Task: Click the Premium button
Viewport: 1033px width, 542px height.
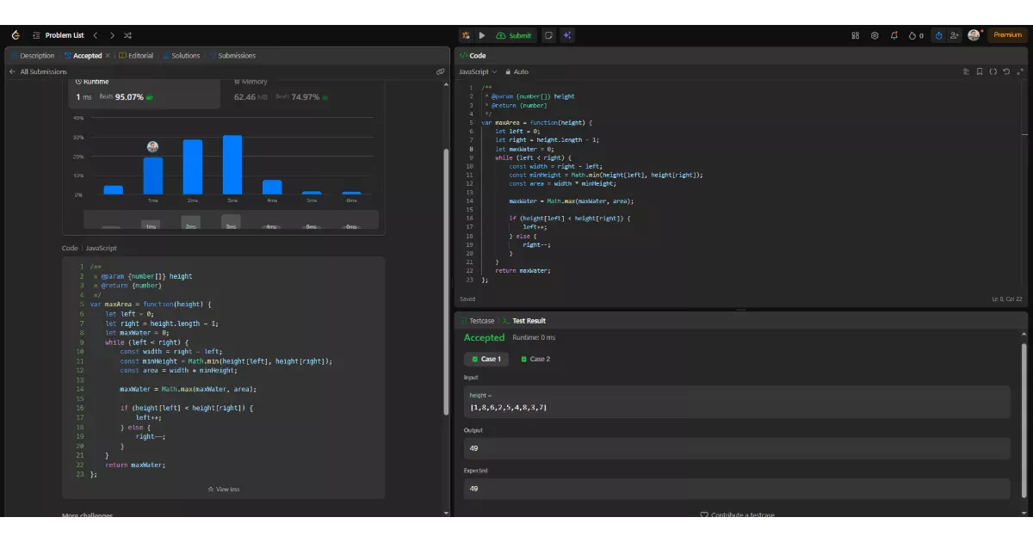Action: (x=1007, y=35)
